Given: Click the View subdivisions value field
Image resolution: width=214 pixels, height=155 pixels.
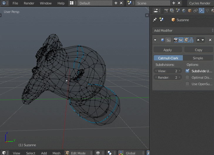Looking at the screenshot, I should point(168,71).
